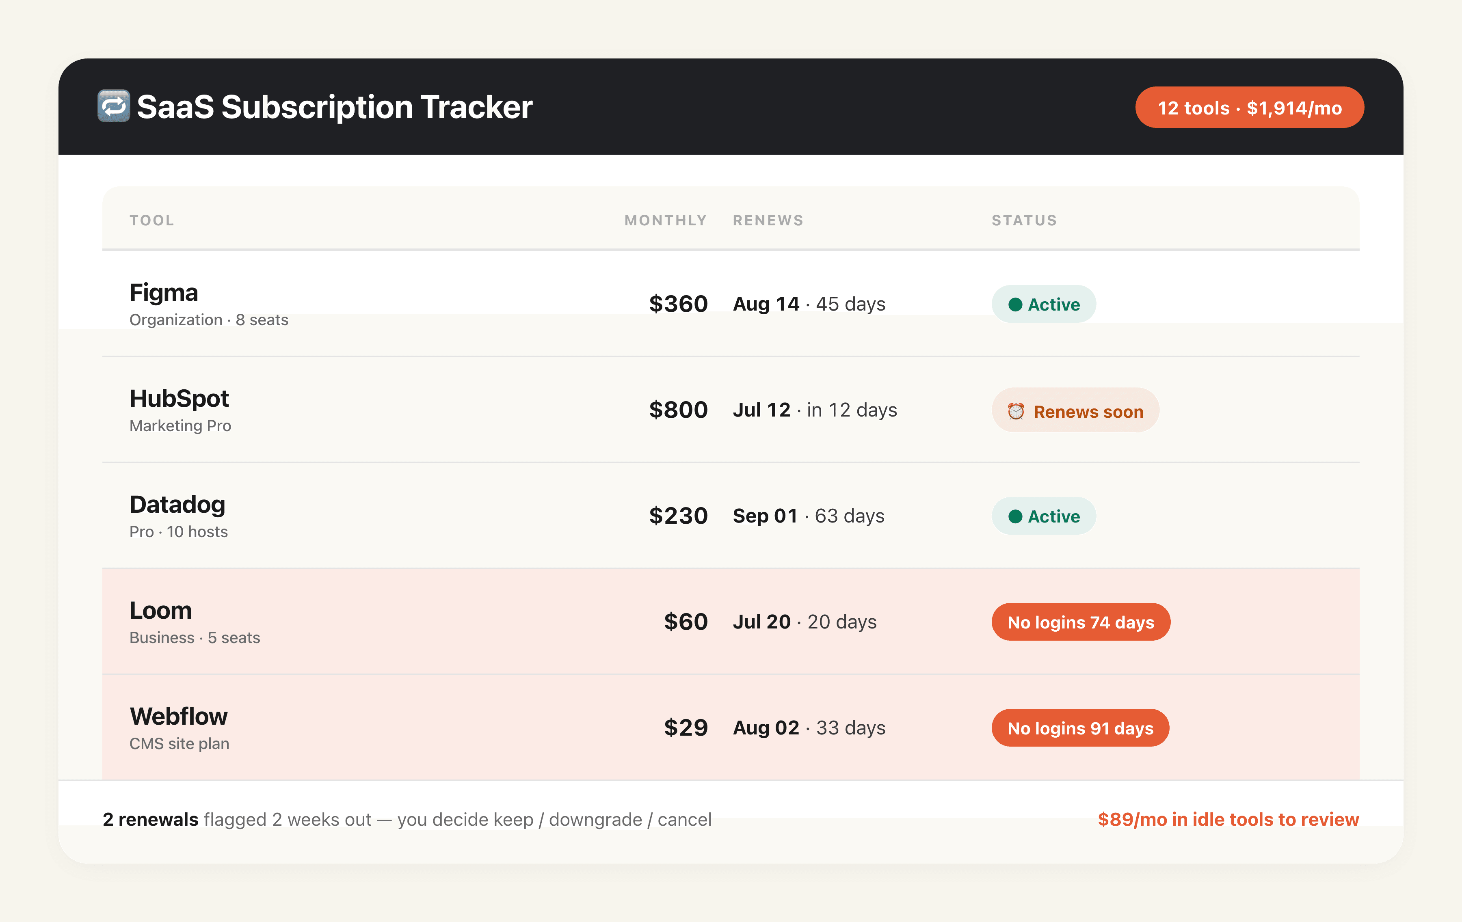Click the green dot in Figma's Active badge

click(x=1015, y=304)
